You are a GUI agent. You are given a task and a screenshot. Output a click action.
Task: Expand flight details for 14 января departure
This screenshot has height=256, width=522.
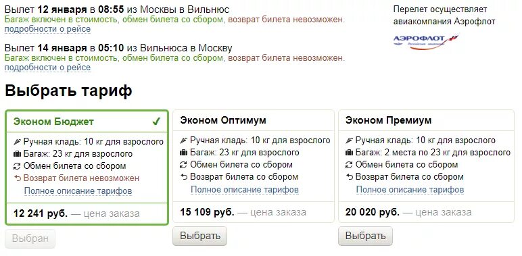click(47, 68)
